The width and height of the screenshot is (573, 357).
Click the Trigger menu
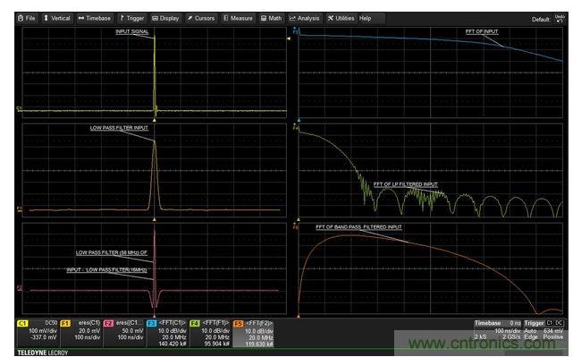(x=132, y=18)
